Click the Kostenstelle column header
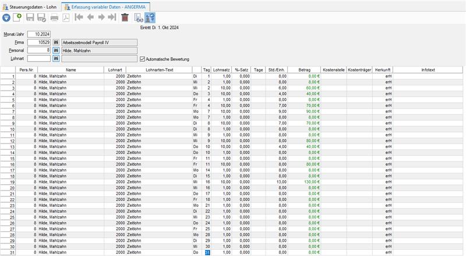The width and height of the screenshot is (466, 258). click(x=334, y=70)
